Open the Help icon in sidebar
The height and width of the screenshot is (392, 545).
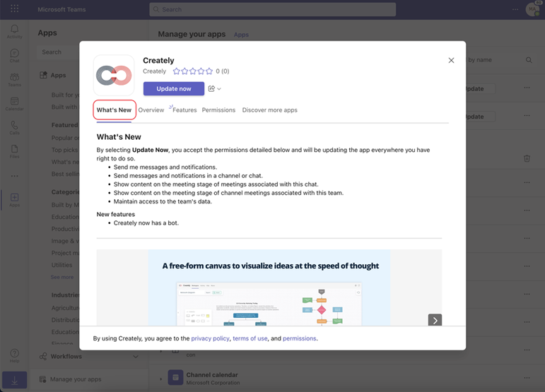[14, 355]
